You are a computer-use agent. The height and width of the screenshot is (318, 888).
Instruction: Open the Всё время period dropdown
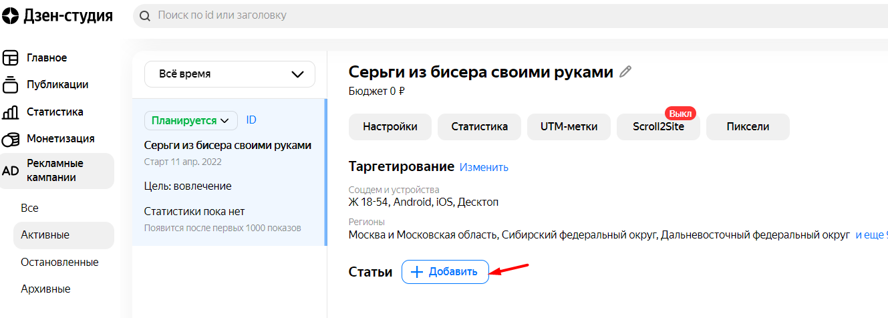pos(230,74)
